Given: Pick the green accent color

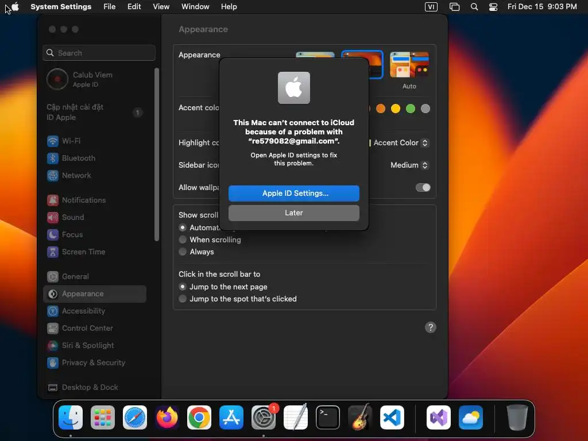Looking at the screenshot, I should tap(411, 109).
